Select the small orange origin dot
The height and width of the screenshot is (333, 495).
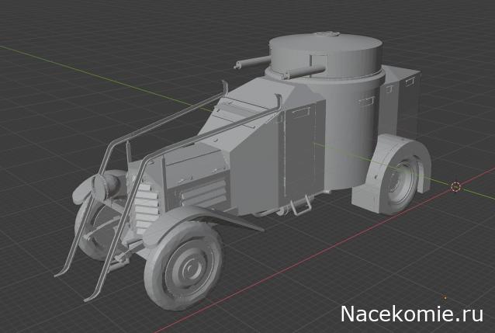tap(445, 297)
